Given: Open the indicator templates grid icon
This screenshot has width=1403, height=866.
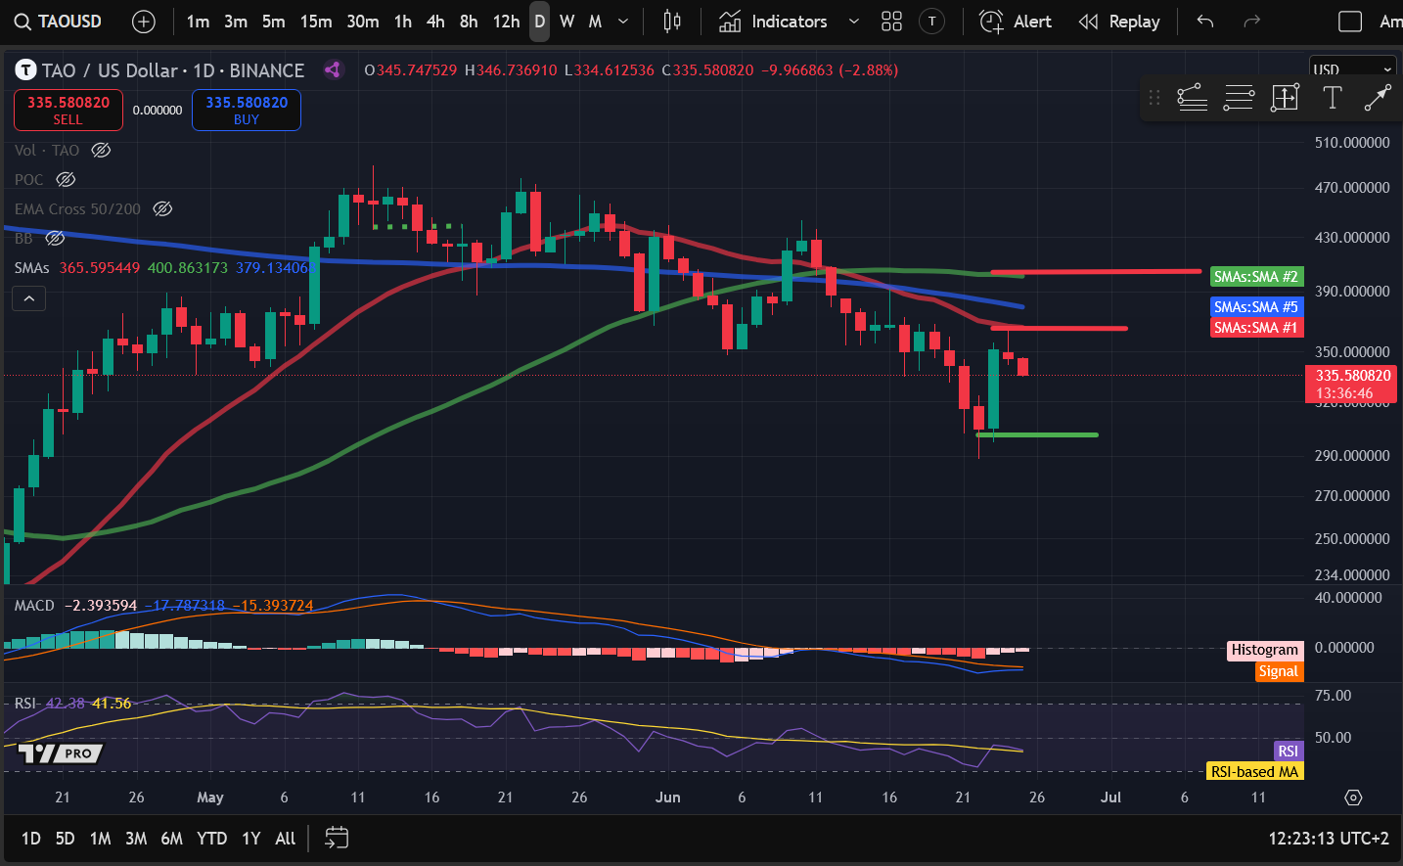Looking at the screenshot, I should pyautogui.click(x=891, y=22).
